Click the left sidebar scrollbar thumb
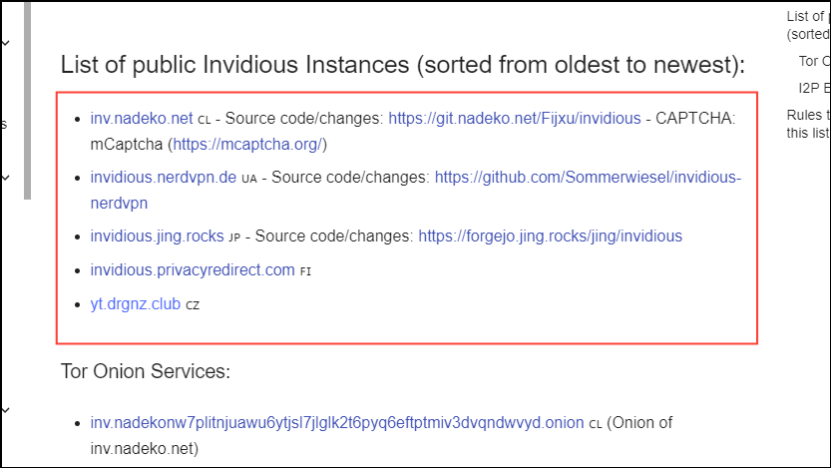The width and height of the screenshot is (831, 468). [x=27, y=101]
